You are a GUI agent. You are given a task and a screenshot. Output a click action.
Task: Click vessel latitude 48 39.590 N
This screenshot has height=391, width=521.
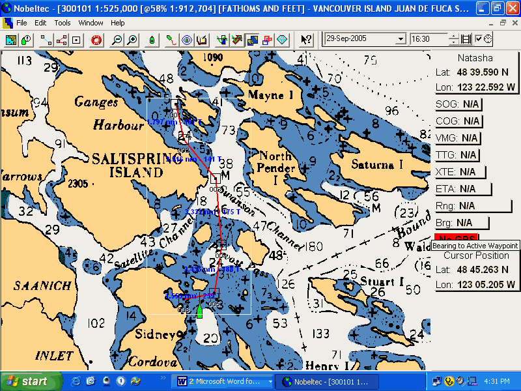click(483, 72)
